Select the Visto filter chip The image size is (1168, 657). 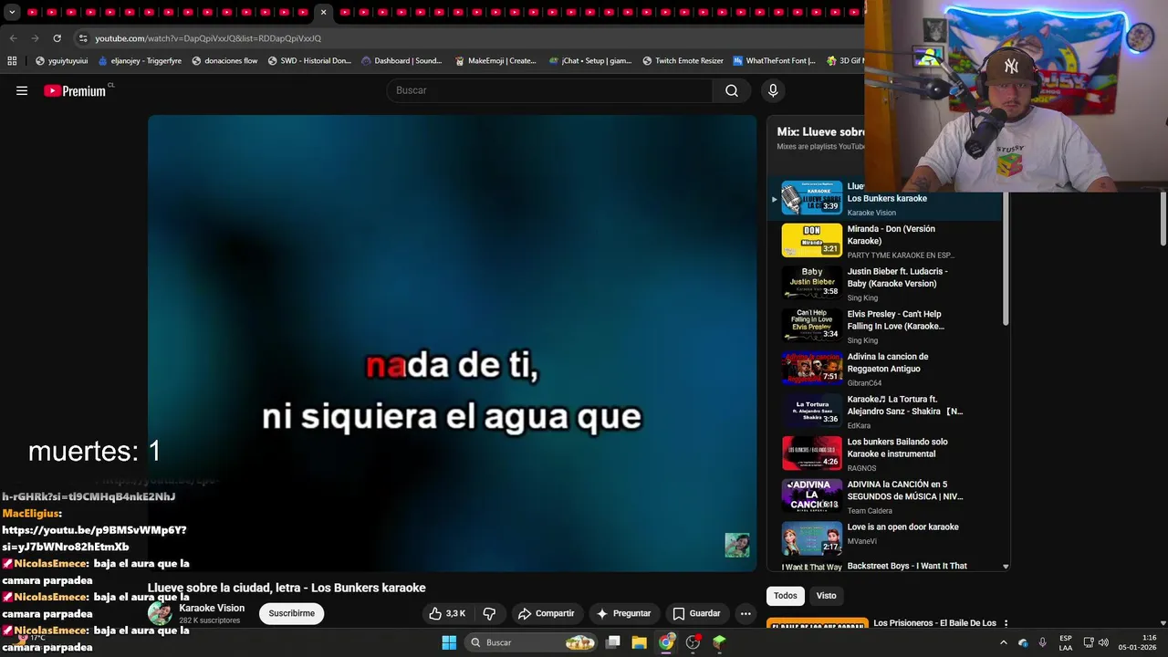pos(827,596)
